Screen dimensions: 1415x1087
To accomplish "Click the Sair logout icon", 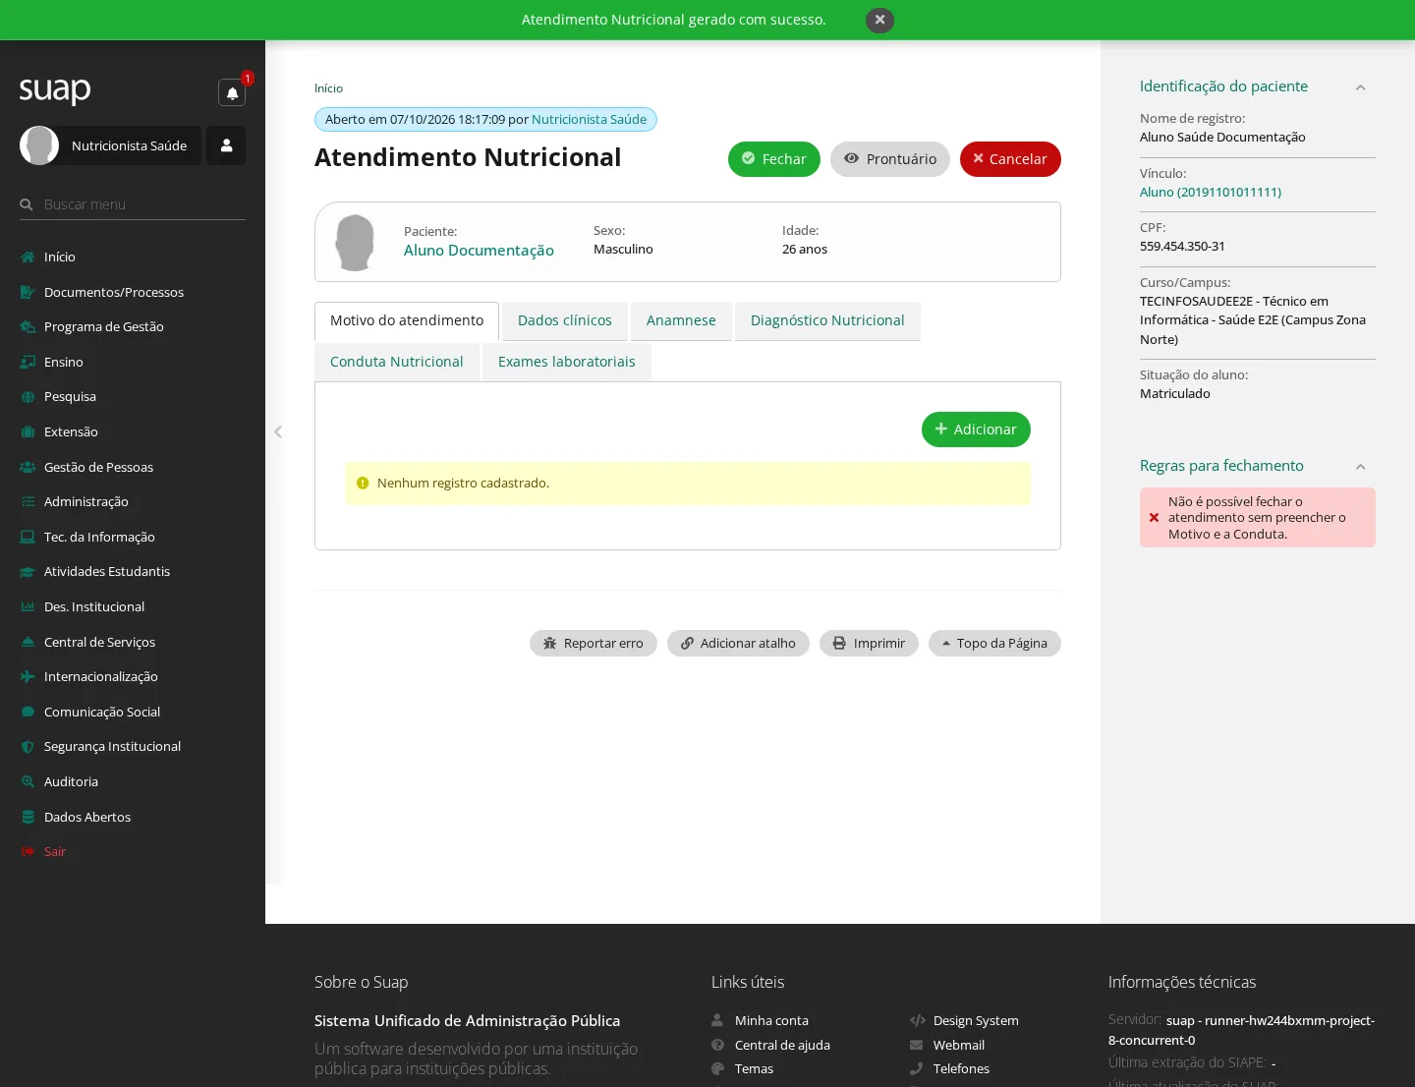I will pos(28,851).
